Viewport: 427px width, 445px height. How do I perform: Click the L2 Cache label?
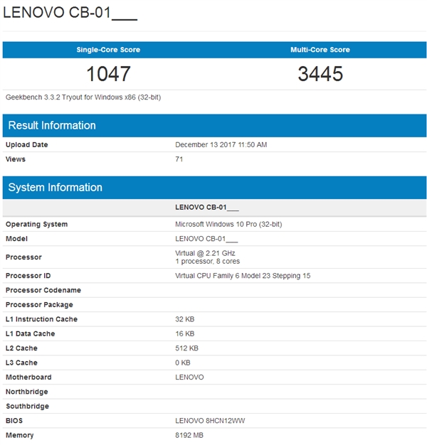(21, 348)
